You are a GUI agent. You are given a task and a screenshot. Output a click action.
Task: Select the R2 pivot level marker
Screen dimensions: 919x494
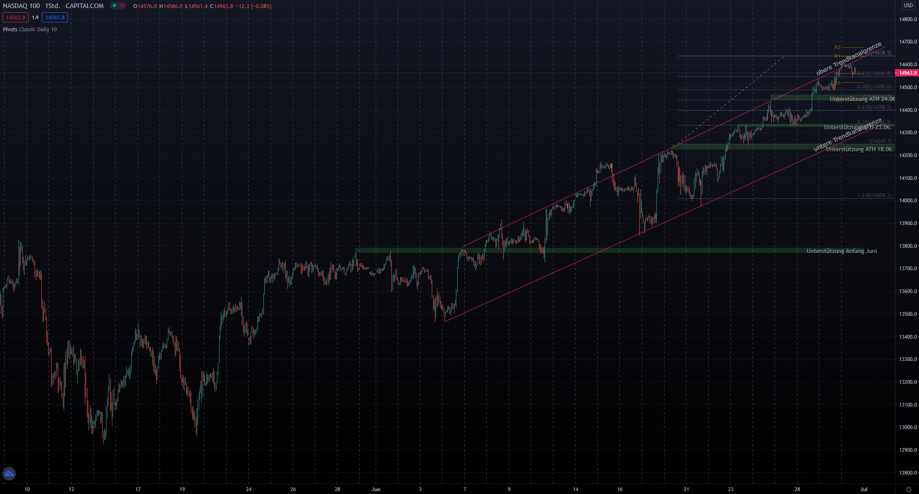tap(837, 47)
